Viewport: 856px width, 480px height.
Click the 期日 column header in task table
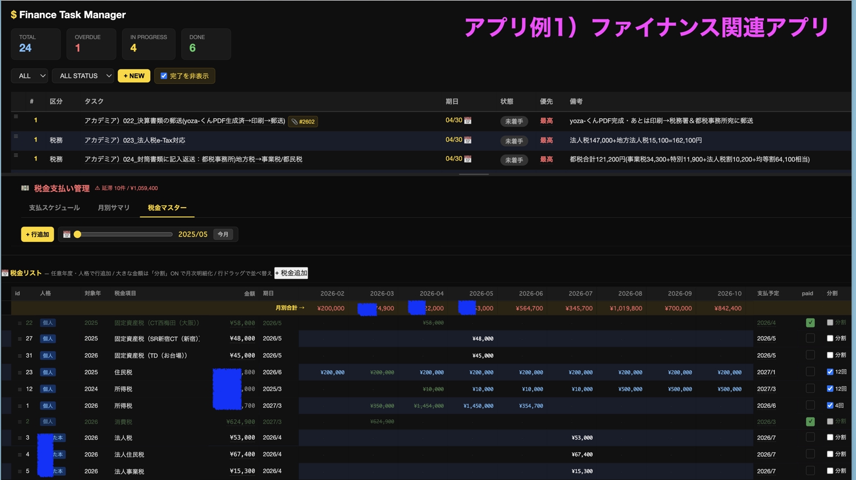click(452, 102)
